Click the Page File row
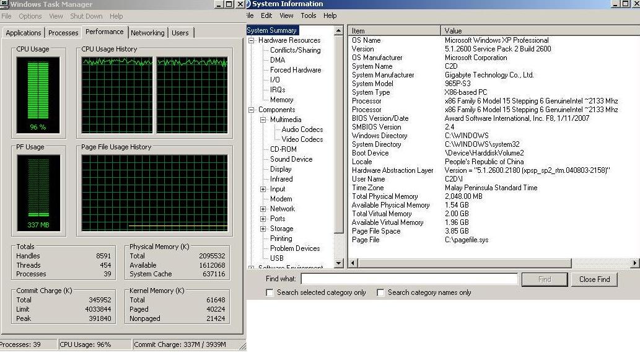The height and width of the screenshot is (355, 640). coord(494,240)
